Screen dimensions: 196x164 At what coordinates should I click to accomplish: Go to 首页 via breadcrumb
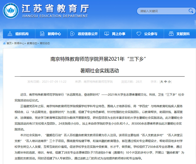click(9, 43)
